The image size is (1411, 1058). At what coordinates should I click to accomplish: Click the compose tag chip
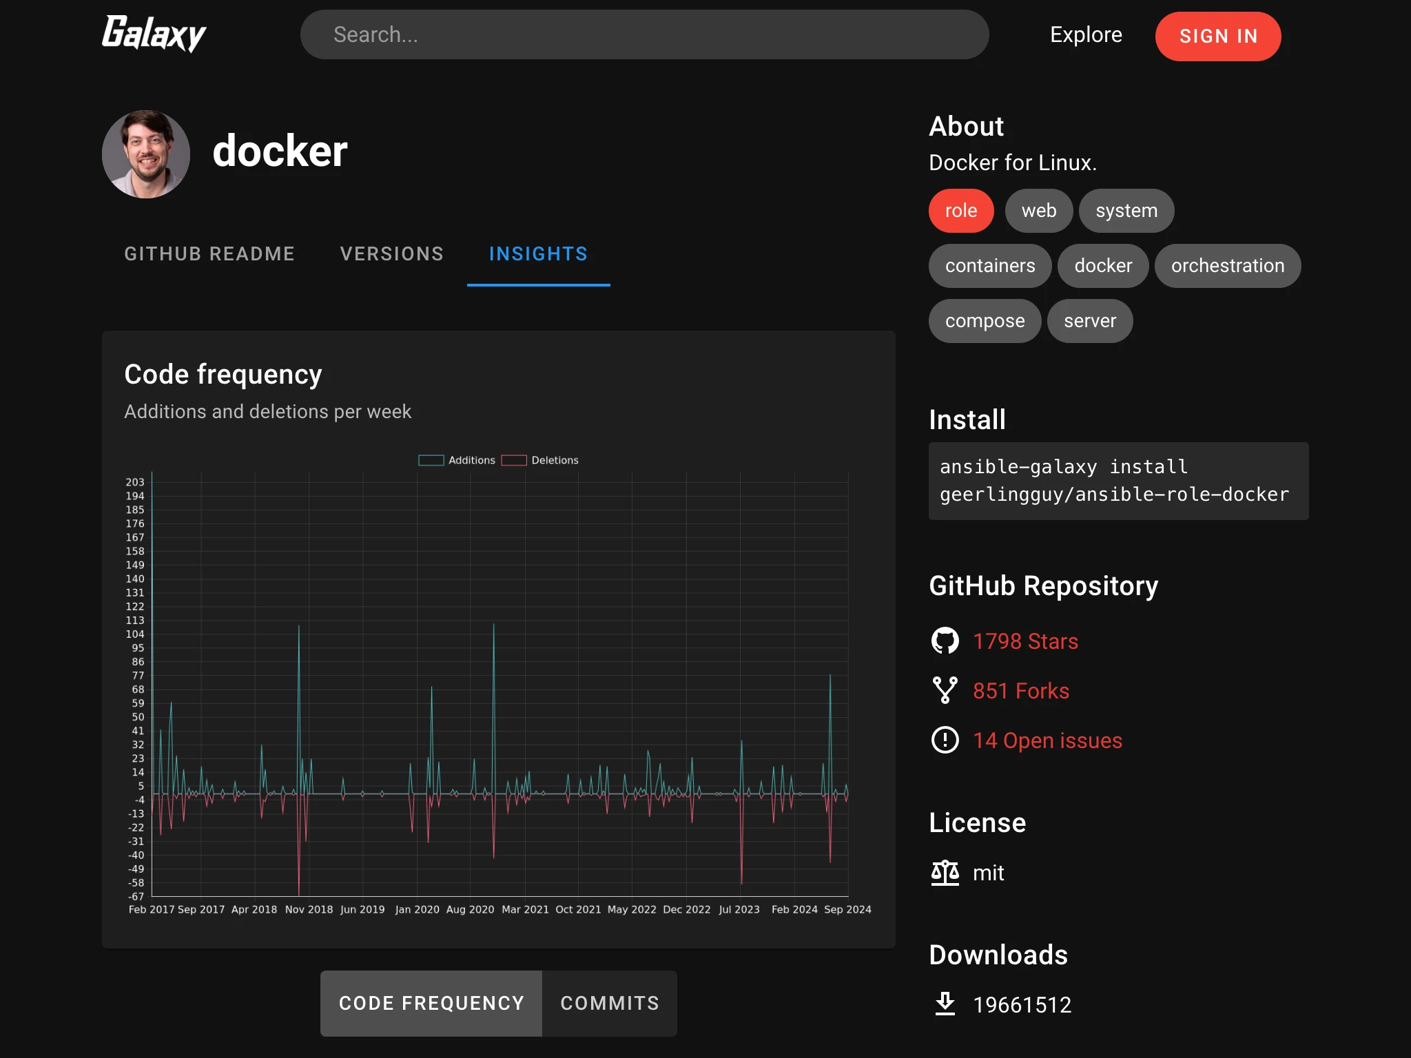click(x=985, y=321)
